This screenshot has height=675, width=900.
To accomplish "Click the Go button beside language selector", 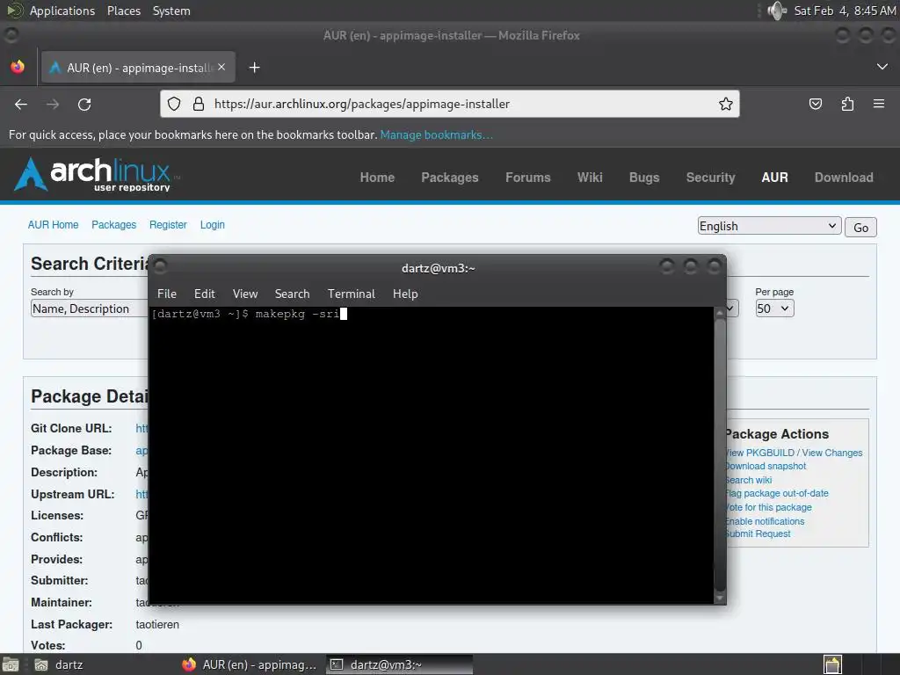I will coord(860,228).
